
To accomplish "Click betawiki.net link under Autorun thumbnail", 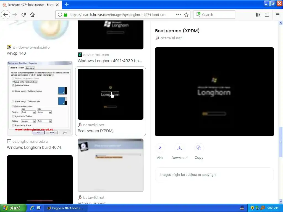I will pos(94,197).
